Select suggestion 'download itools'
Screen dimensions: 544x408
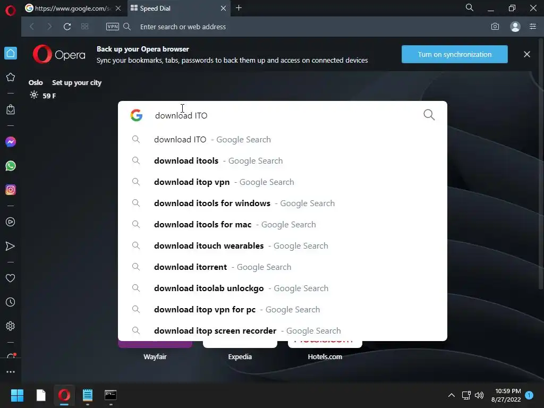click(283, 160)
